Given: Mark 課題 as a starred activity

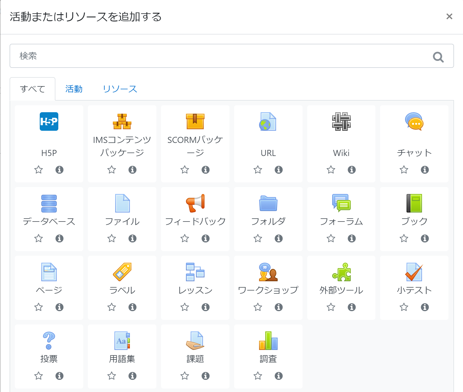Looking at the screenshot, I should coord(185,376).
